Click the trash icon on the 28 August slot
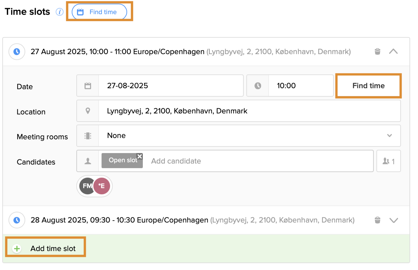This screenshot has width=418, height=270. point(377,220)
